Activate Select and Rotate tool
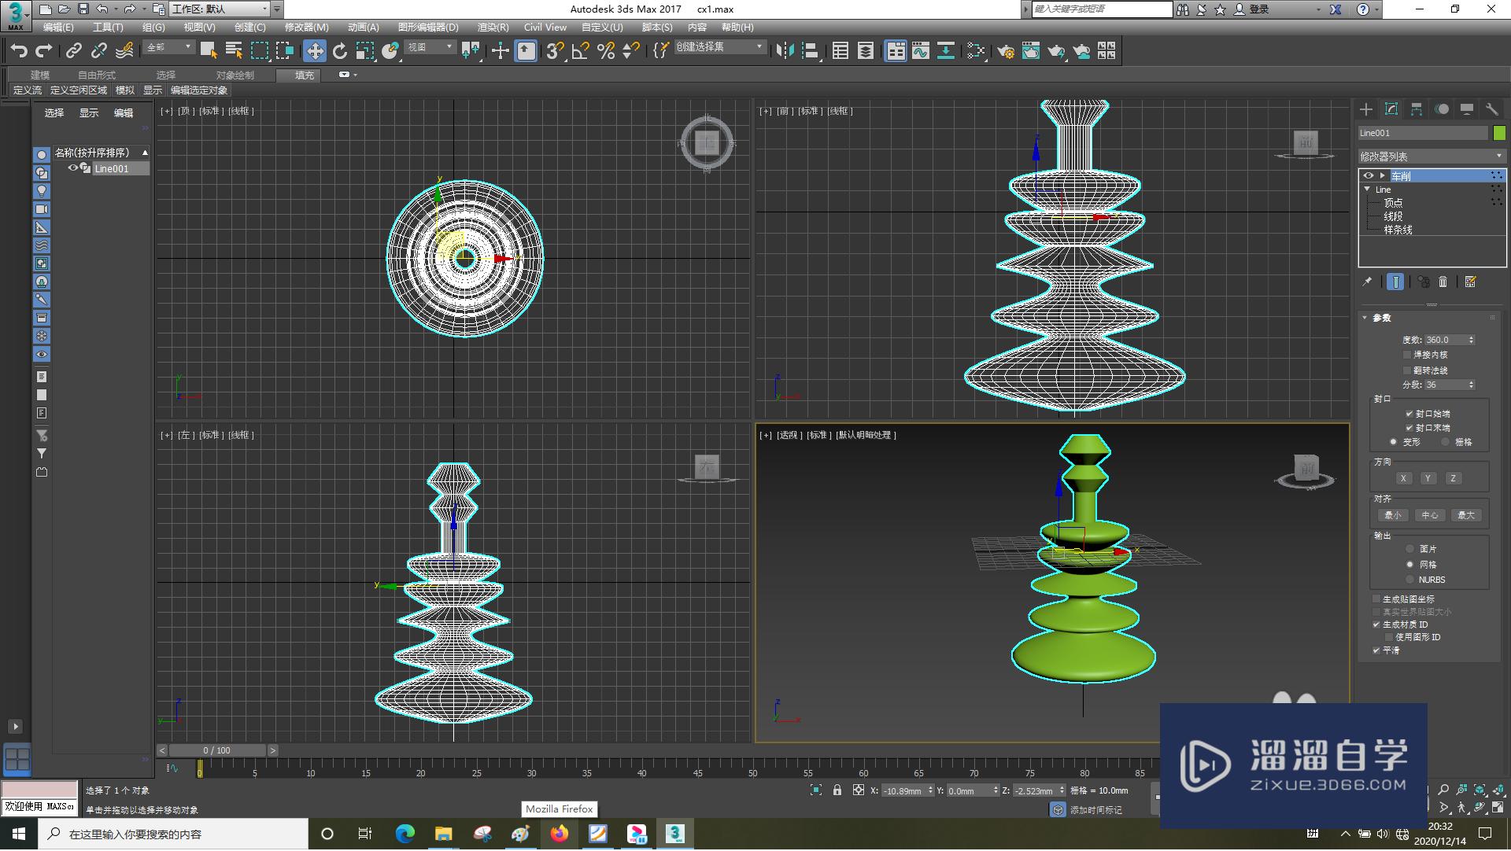Viewport: 1511px width, 851px height. click(x=340, y=51)
